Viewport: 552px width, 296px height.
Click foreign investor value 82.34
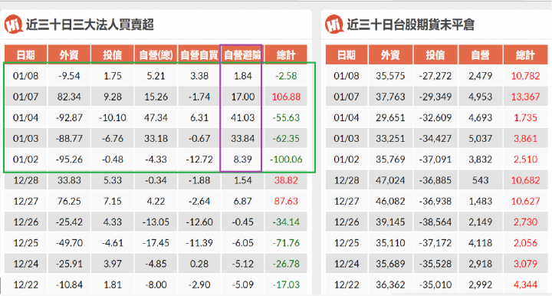point(69,97)
